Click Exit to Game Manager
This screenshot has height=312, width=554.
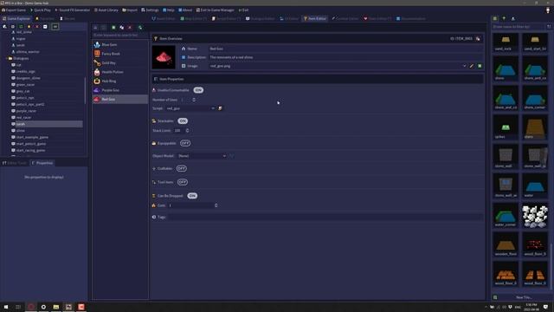(x=216, y=10)
